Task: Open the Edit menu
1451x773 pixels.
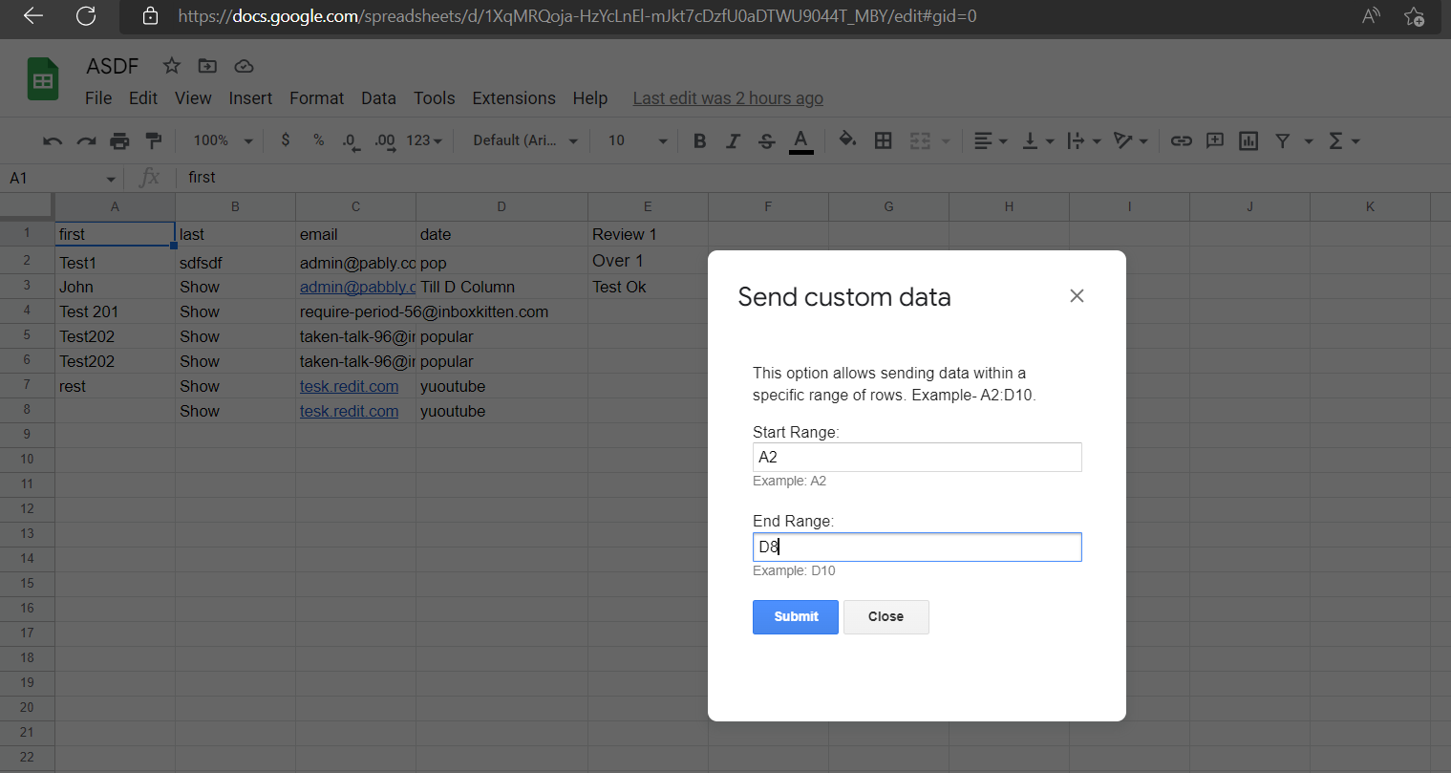Action: 143,98
